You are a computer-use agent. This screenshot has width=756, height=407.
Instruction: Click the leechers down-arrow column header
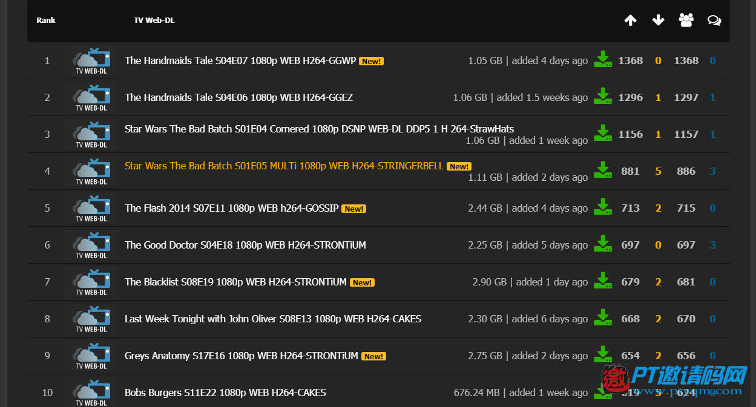pos(658,21)
